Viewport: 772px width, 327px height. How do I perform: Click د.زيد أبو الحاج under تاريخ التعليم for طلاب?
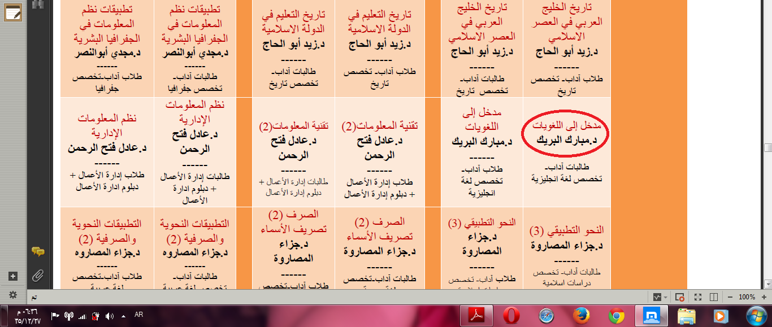pyautogui.click(x=379, y=45)
